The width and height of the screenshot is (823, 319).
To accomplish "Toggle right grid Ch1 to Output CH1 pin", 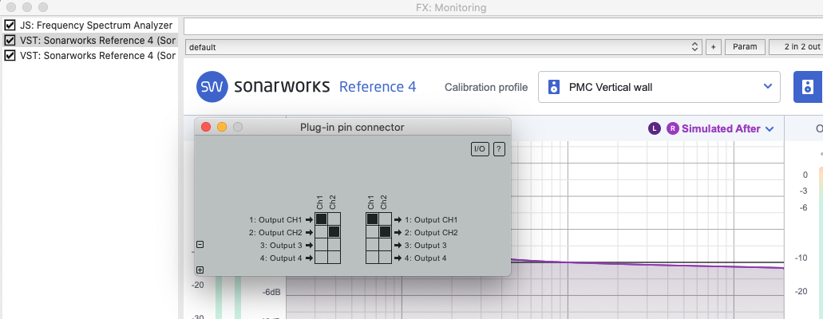I will tap(372, 219).
